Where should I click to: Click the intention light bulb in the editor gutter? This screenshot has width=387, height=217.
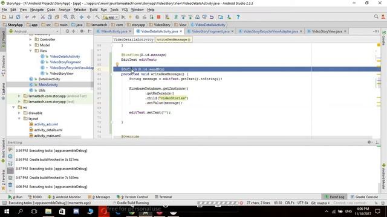click(x=117, y=64)
